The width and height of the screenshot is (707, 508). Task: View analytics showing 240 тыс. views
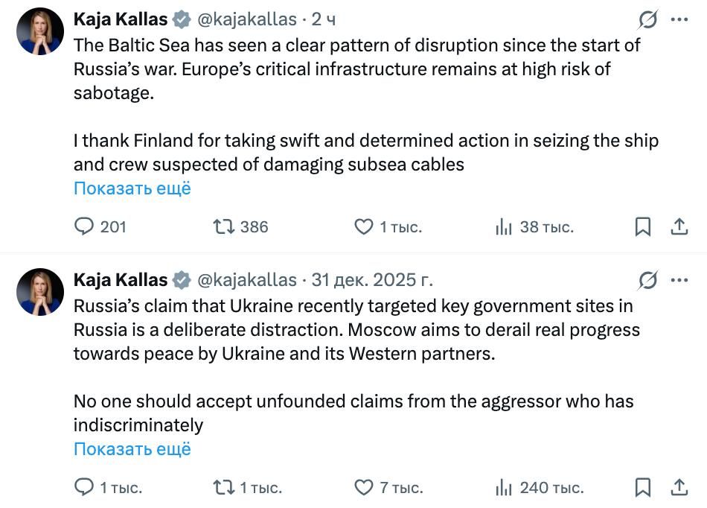click(504, 488)
